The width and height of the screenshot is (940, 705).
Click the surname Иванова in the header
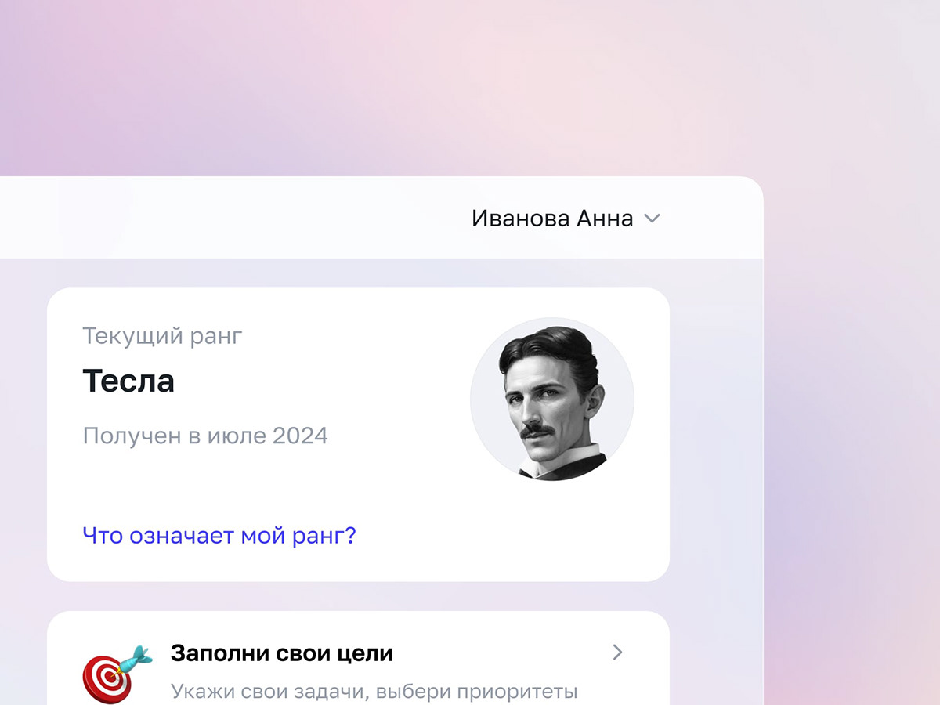pyautogui.click(x=521, y=218)
